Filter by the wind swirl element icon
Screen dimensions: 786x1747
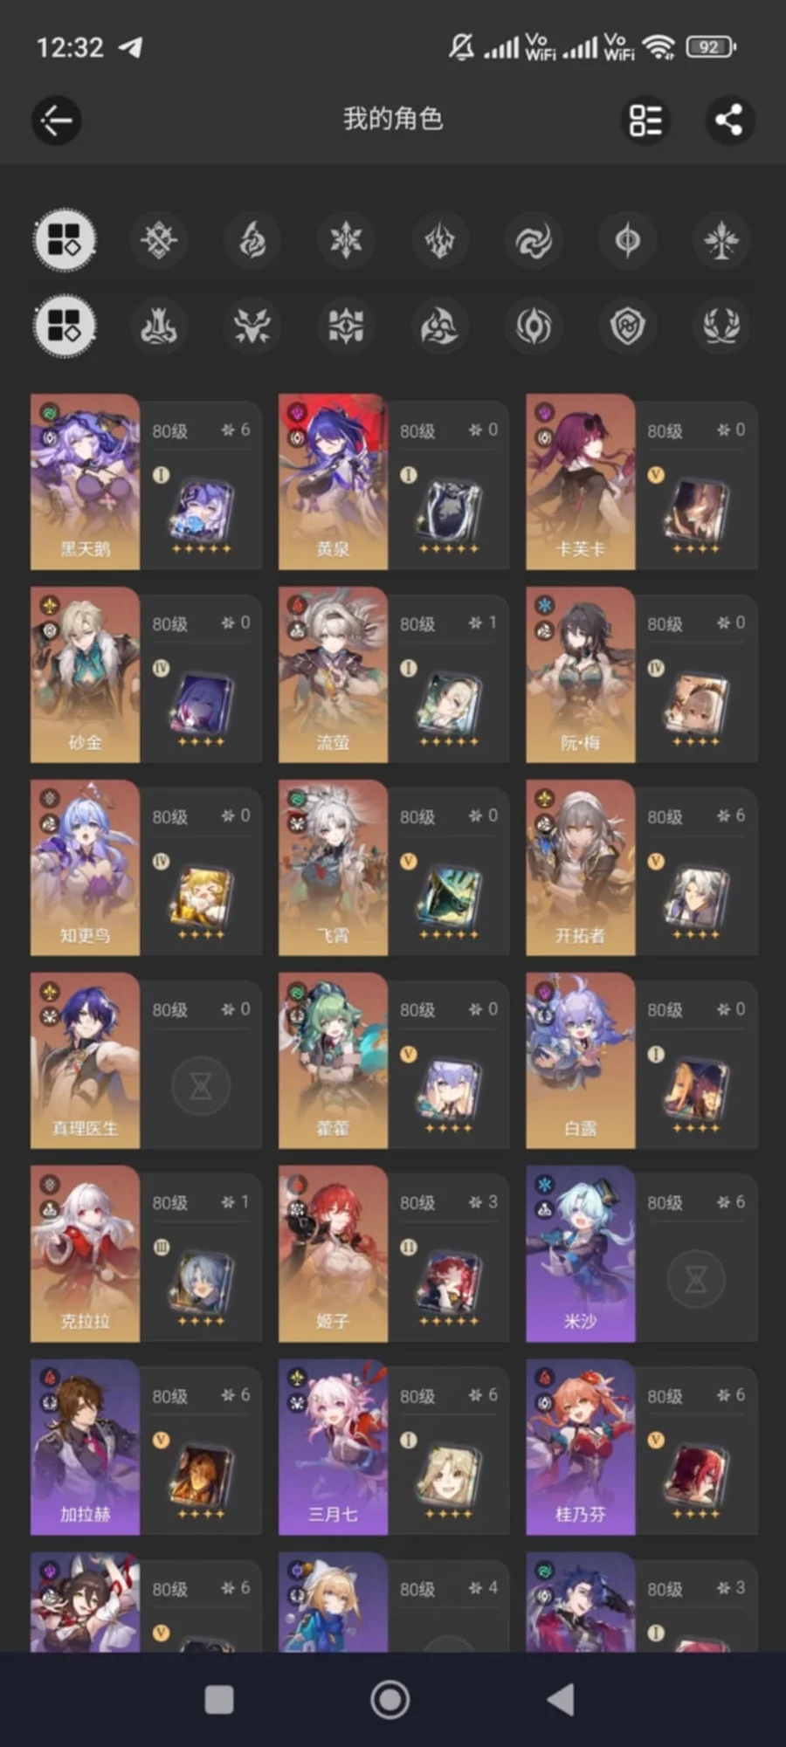point(534,239)
